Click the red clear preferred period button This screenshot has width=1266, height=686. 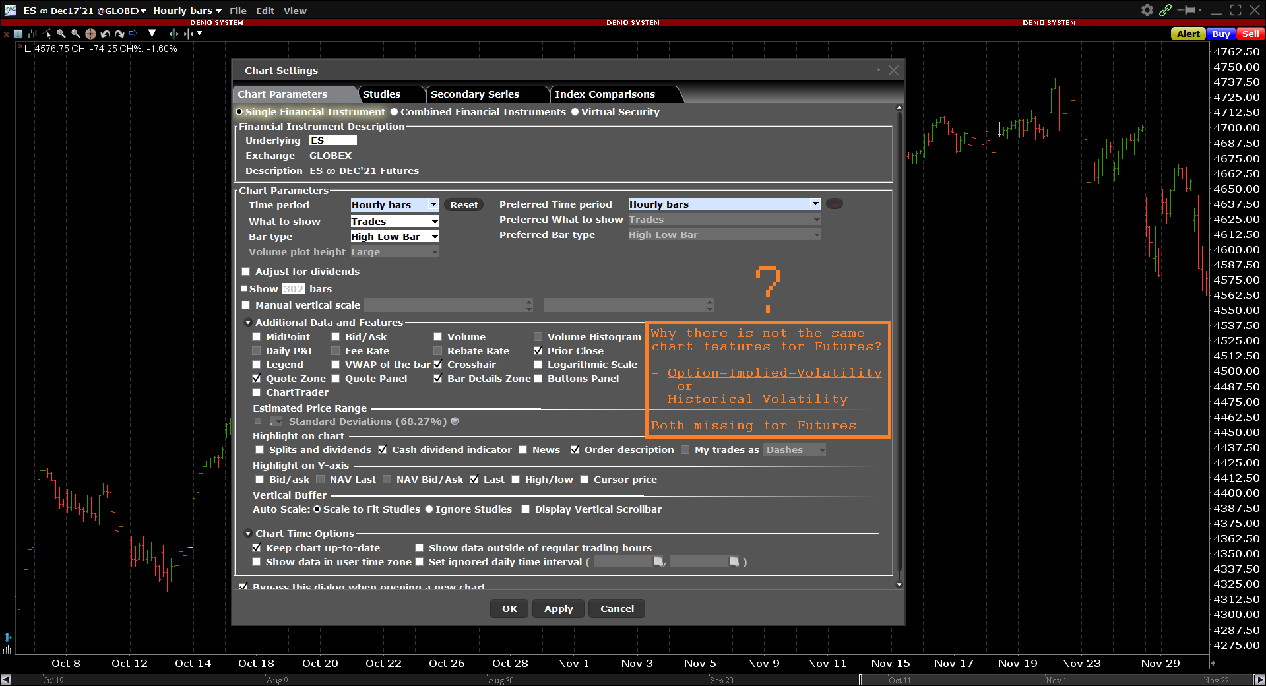[835, 204]
